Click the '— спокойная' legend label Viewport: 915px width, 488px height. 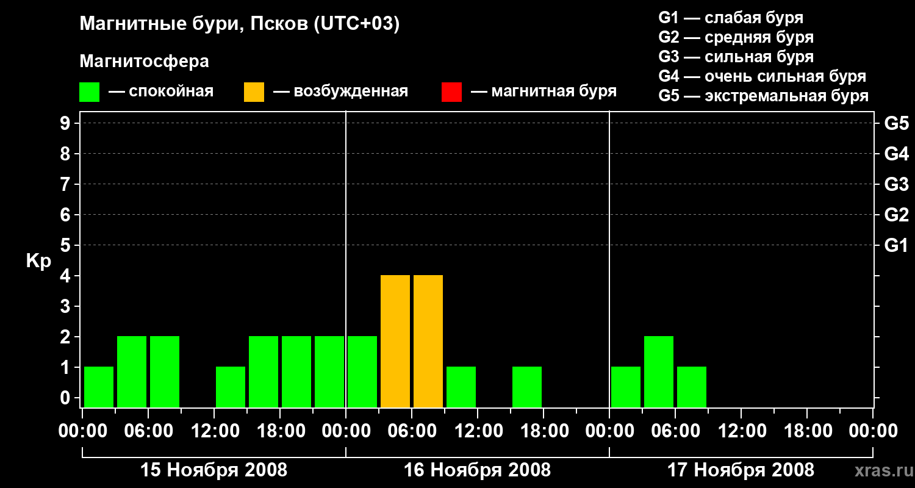[161, 92]
